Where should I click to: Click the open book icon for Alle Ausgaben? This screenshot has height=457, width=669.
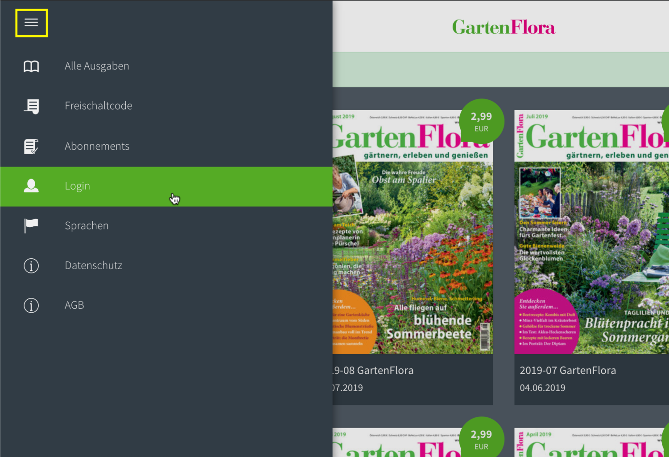pos(31,66)
